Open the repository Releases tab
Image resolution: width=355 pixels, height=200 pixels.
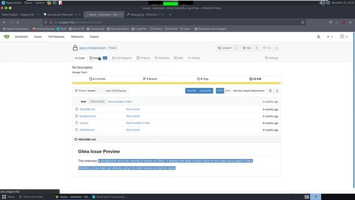[x=162, y=58]
